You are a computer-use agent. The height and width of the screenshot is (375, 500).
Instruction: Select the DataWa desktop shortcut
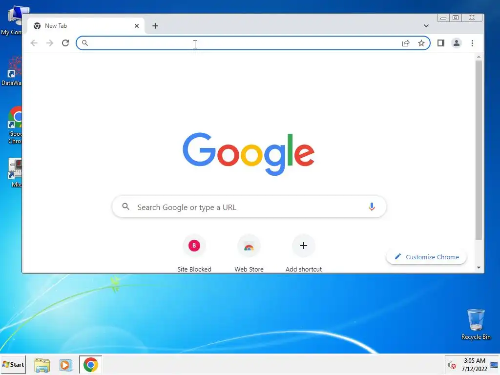coord(12,71)
